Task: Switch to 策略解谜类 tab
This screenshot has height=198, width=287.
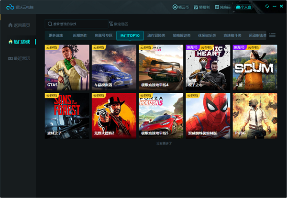Action: 182,35
